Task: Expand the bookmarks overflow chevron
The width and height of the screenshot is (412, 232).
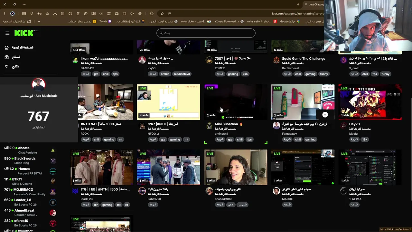Action: (39, 21)
